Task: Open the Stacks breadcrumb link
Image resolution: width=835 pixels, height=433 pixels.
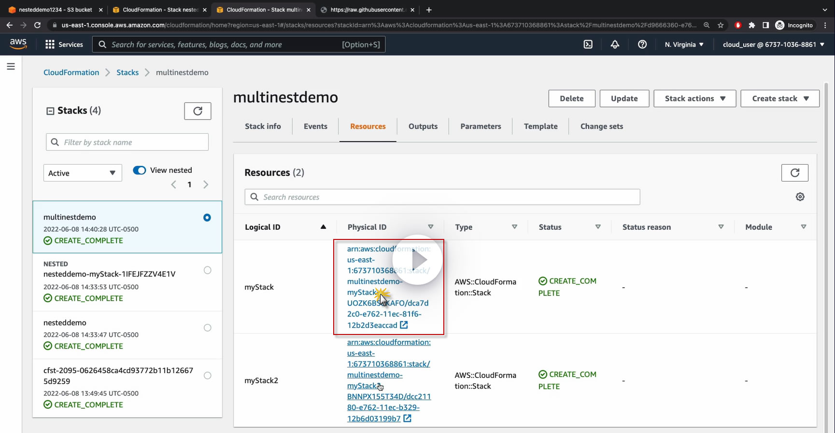Action: click(127, 72)
